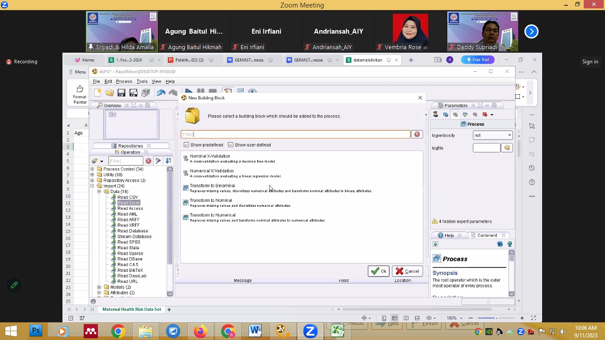Open the Edit menu in RapidMiner
This screenshot has width=605, height=340.
108,81
